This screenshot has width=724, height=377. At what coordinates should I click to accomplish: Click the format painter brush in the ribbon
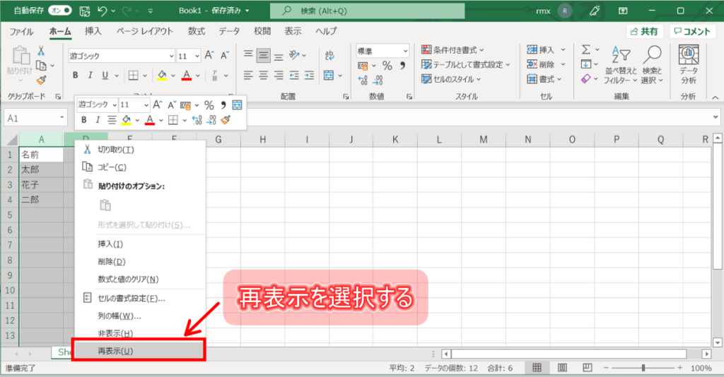41,80
